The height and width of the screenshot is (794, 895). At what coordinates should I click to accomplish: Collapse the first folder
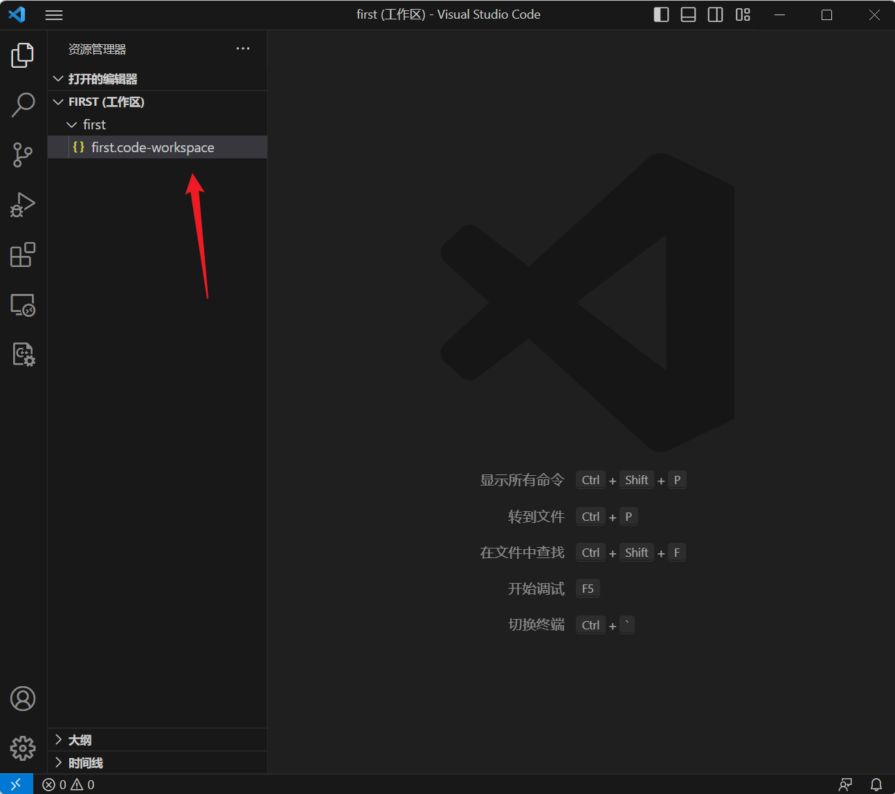157,124
